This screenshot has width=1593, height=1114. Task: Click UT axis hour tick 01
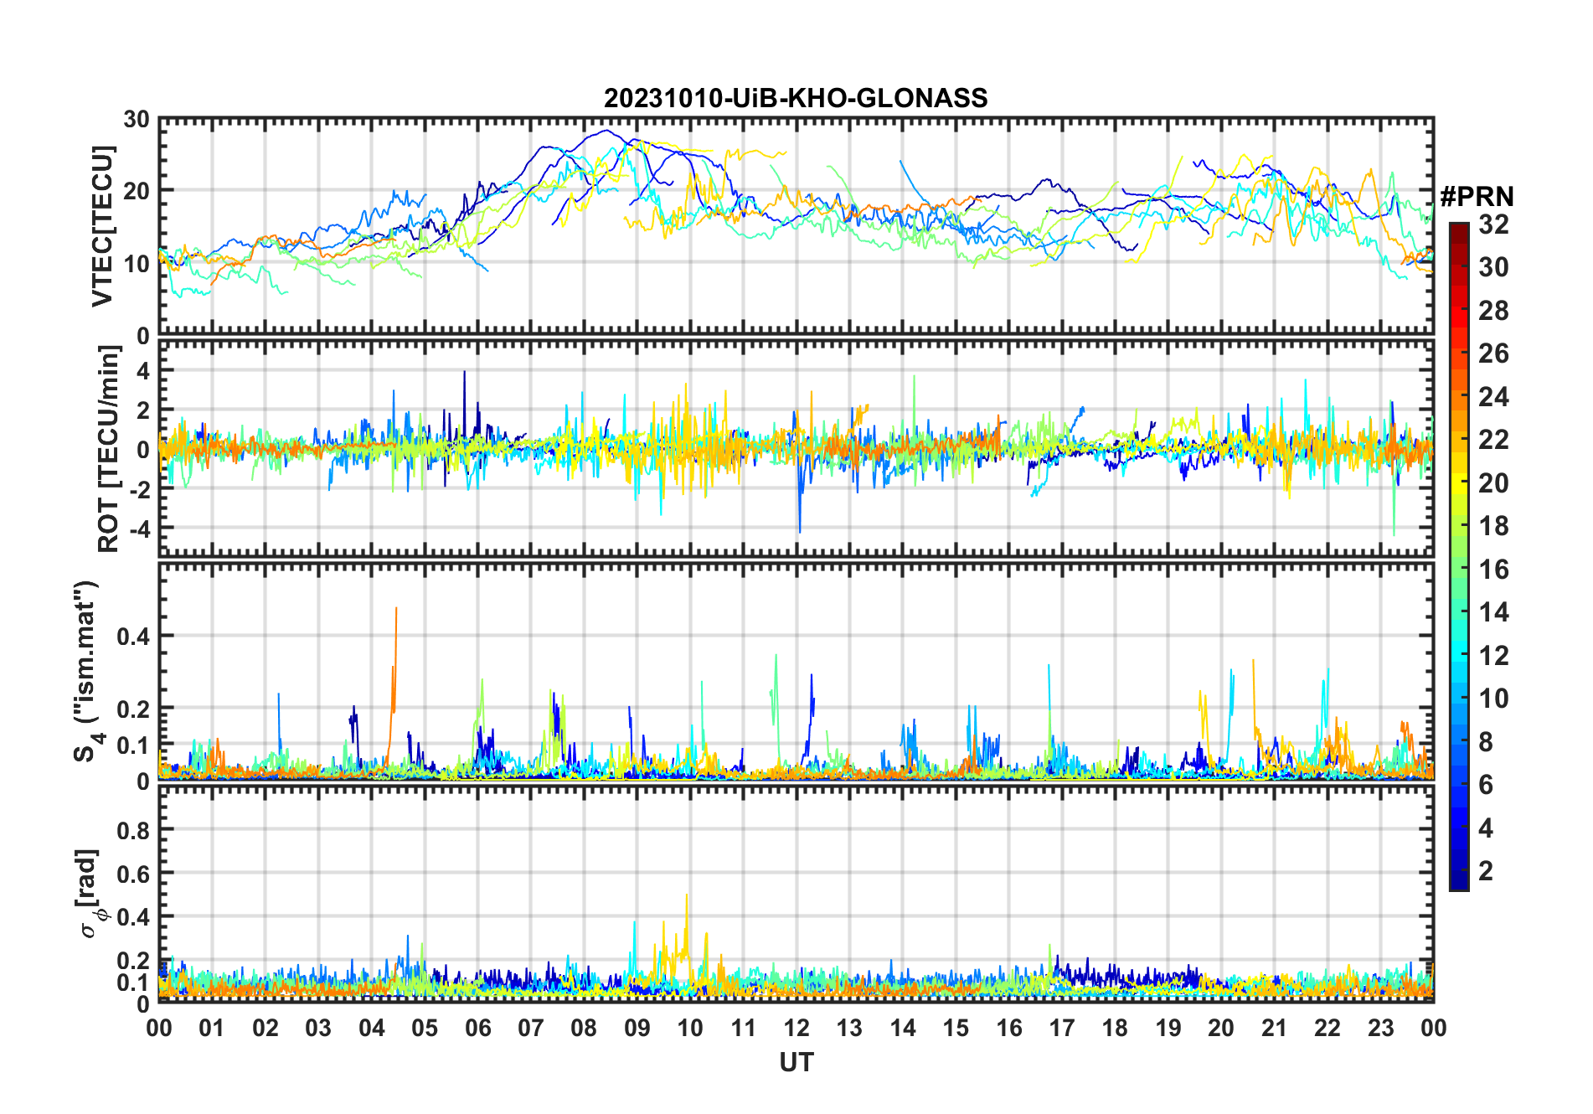click(x=212, y=1028)
